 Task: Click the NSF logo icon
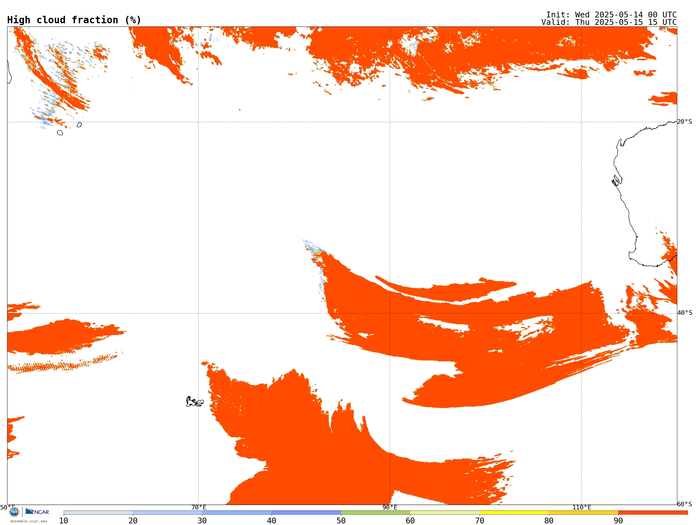point(14,512)
